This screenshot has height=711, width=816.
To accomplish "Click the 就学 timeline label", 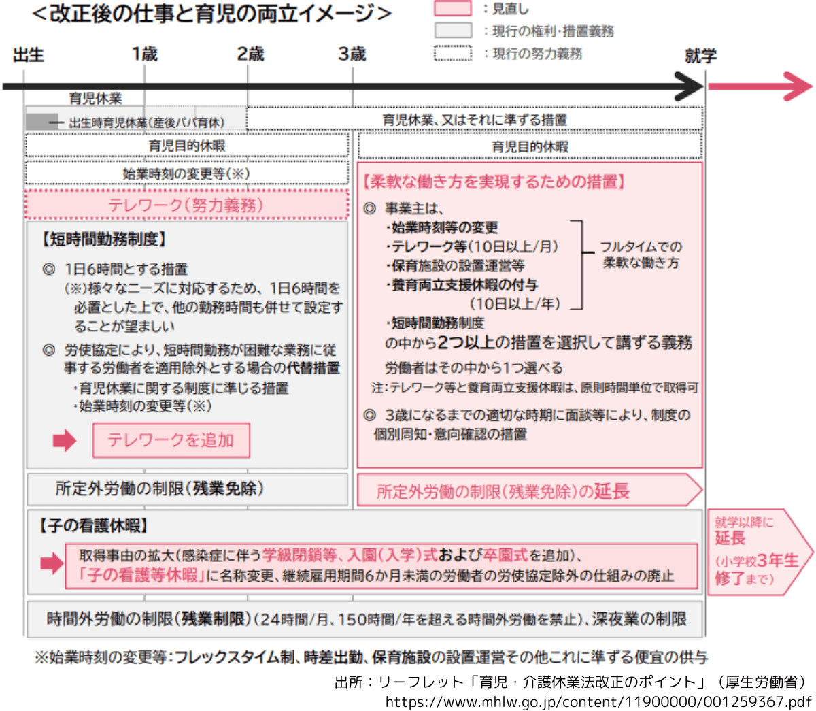I will tap(700, 56).
